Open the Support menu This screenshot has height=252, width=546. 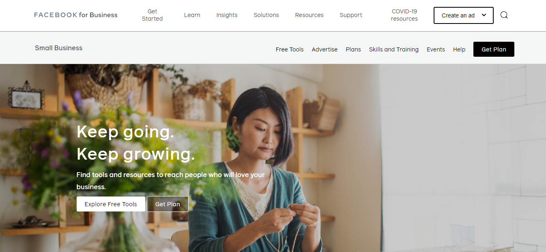point(351,15)
